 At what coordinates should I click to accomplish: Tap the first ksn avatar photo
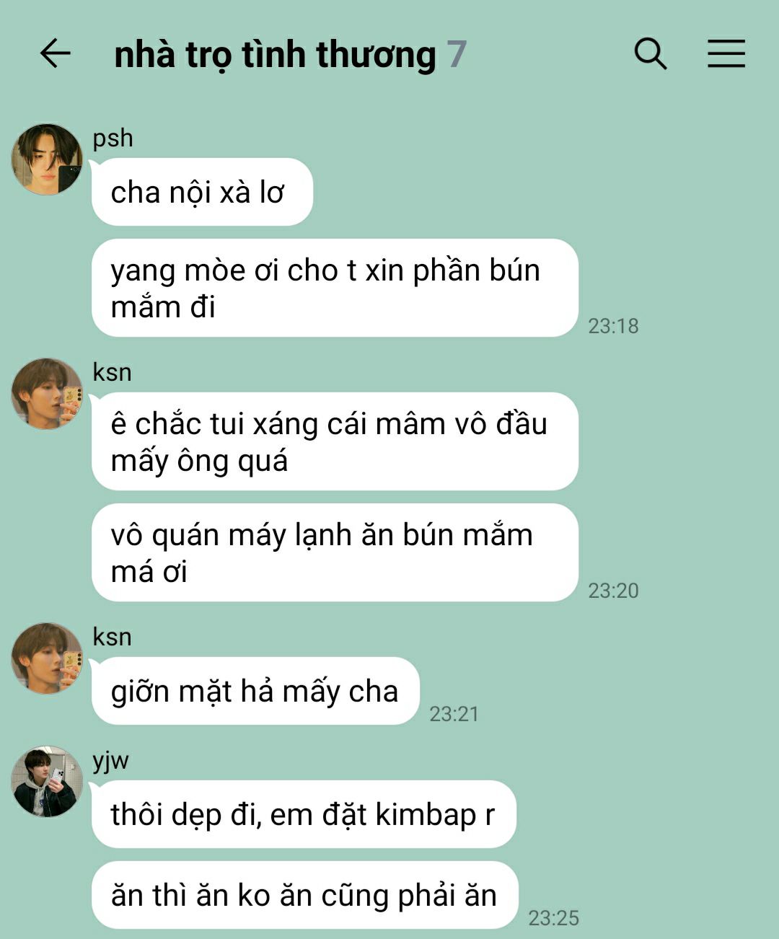[47, 394]
